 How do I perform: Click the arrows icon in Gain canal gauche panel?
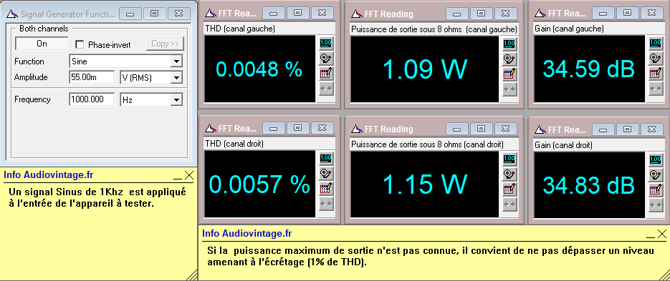[x=655, y=89]
